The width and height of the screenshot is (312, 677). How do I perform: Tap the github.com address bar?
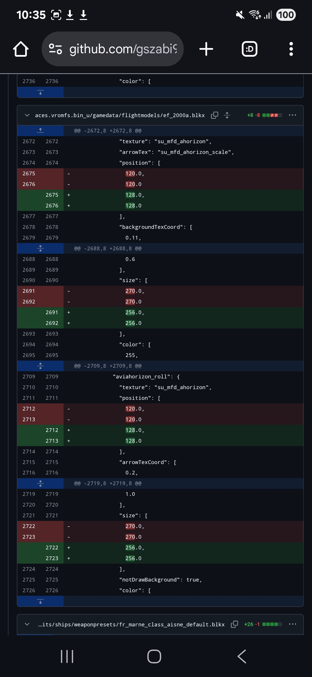click(x=123, y=49)
